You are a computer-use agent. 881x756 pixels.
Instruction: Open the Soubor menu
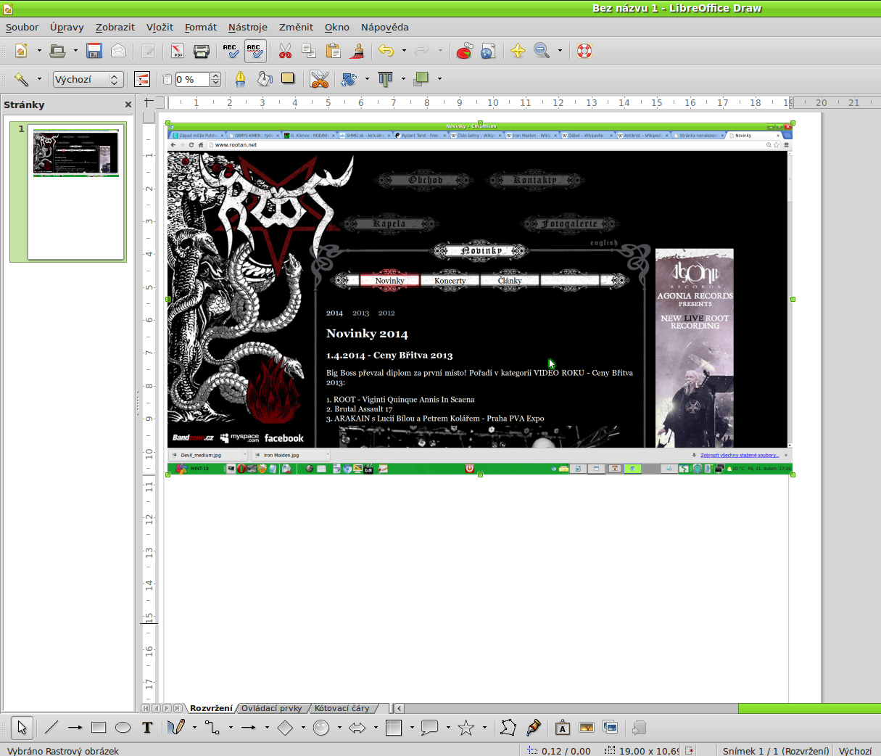22,27
